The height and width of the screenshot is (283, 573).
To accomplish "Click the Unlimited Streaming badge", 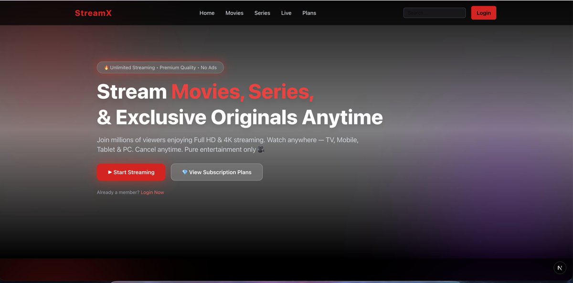I will click(x=160, y=67).
